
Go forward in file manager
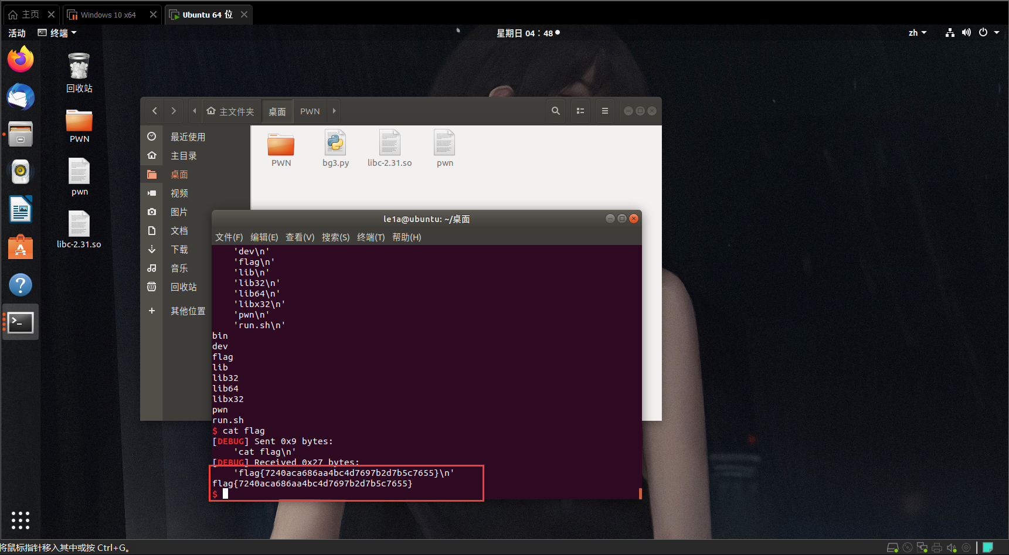point(174,111)
